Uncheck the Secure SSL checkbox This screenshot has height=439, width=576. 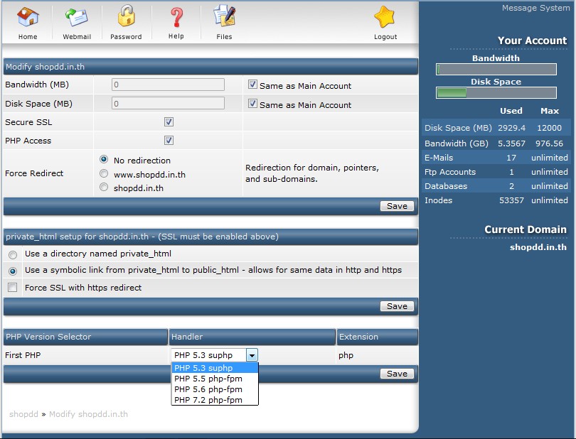coord(169,122)
